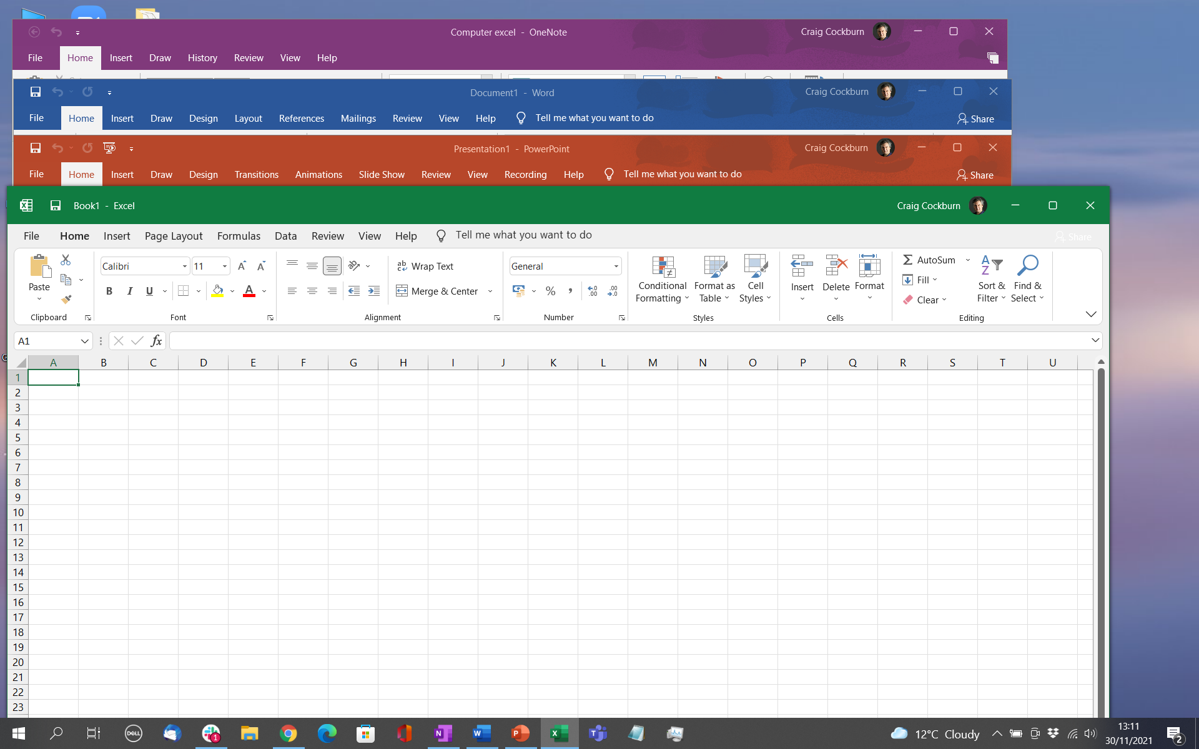Open Sort & Filter options
1199x749 pixels.
[x=992, y=279]
